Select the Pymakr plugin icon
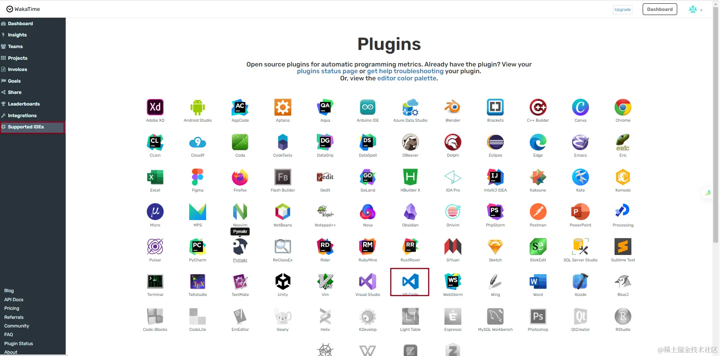This screenshot has height=356, width=720. click(240, 247)
